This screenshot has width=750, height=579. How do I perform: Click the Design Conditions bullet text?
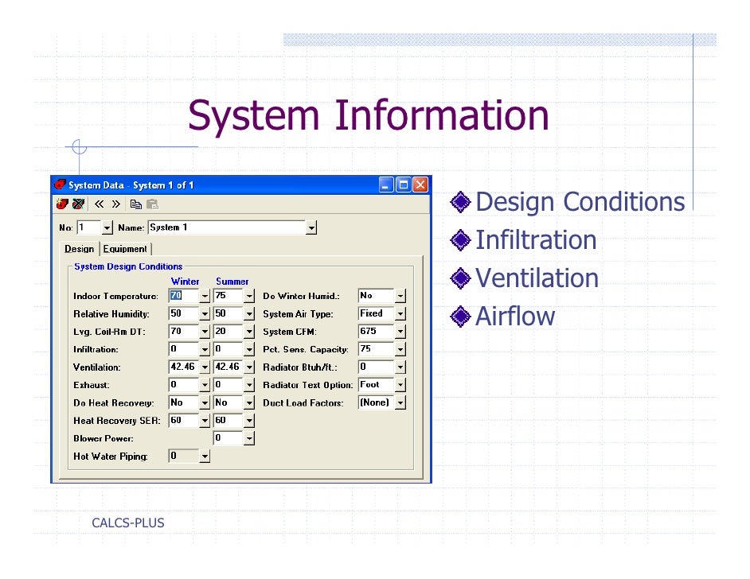click(580, 202)
